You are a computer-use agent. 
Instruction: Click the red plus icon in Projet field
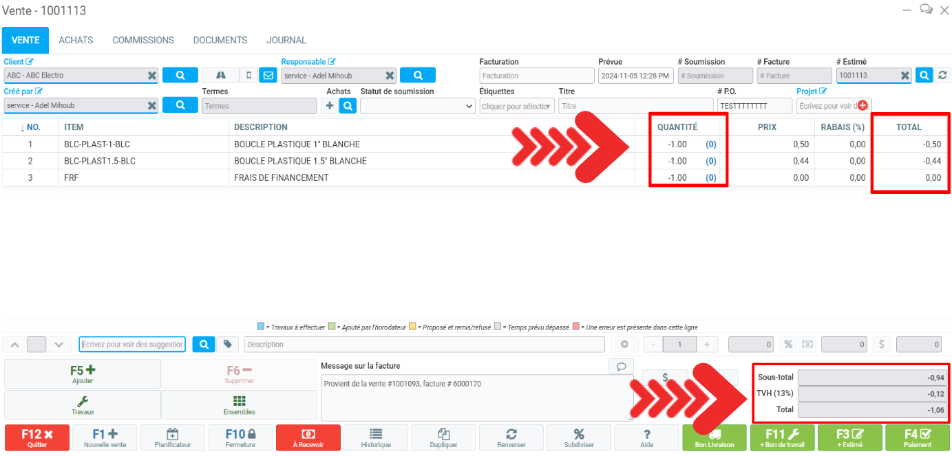[x=862, y=105]
